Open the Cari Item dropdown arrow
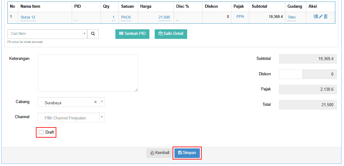Screen dimensions: 344x166 coord(84,34)
